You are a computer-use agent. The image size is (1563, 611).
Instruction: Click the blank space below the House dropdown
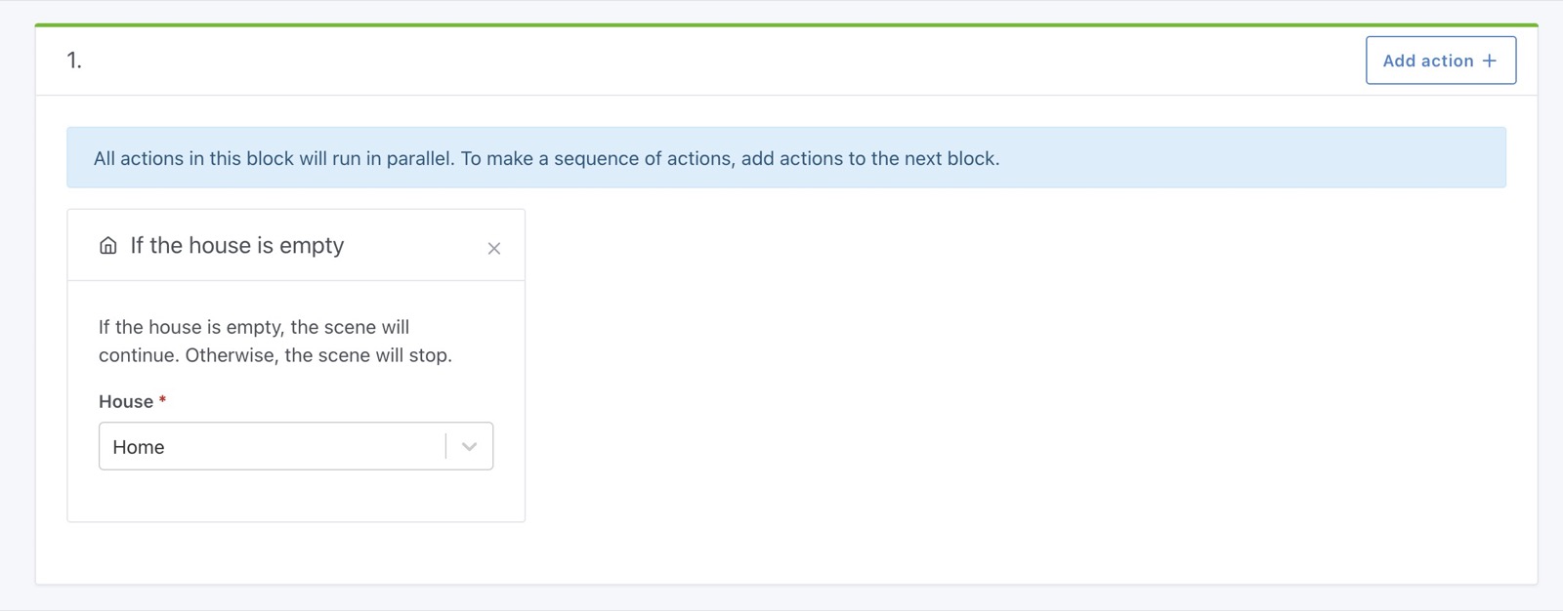click(x=295, y=496)
